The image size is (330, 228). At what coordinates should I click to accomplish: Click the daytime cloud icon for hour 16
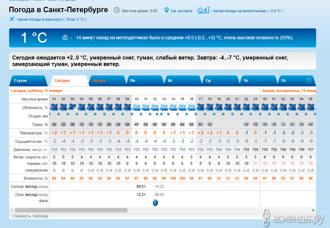click(191, 107)
